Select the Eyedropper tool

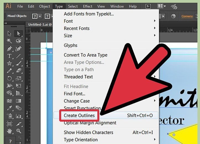[9, 108]
